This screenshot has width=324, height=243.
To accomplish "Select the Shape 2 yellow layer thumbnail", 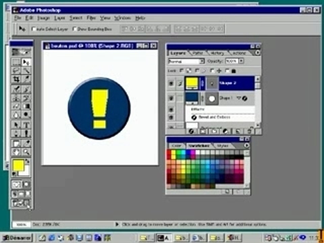I will click(192, 83).
